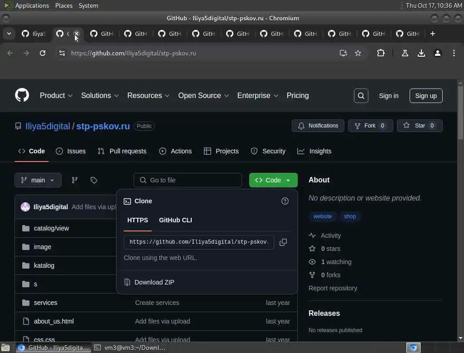Click the website topic tag

pyautogui.click(x=322, y=216)
